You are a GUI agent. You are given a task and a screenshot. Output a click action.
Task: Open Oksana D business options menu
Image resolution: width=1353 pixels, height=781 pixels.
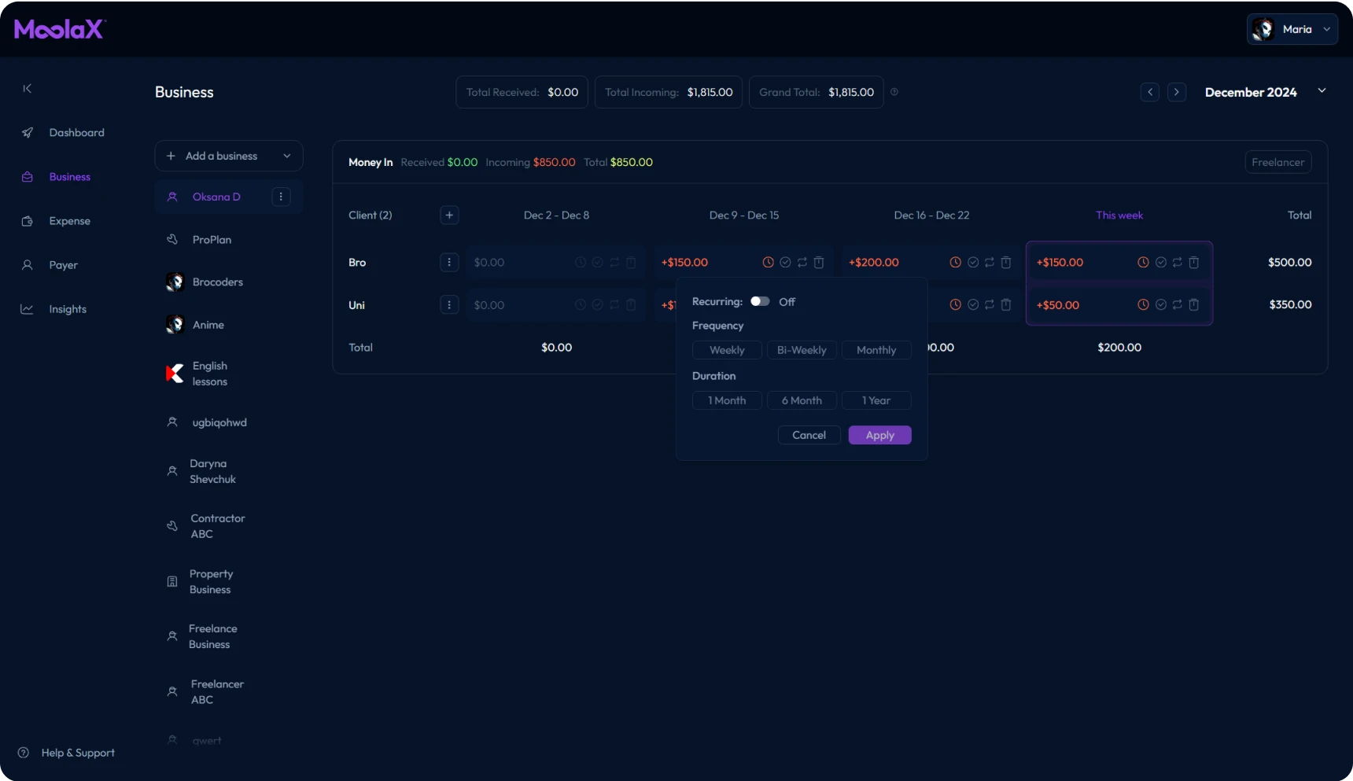click(281, 197)
